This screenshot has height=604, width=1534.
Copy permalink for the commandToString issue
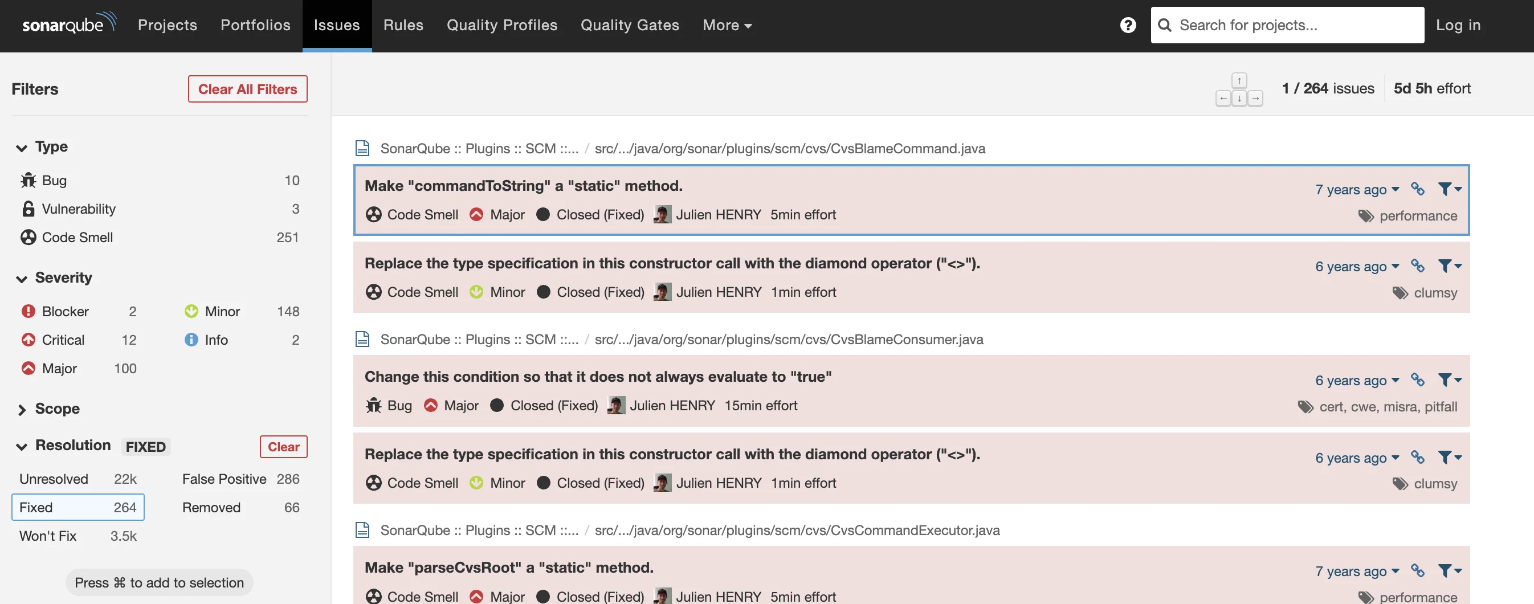pos(1418,189)
